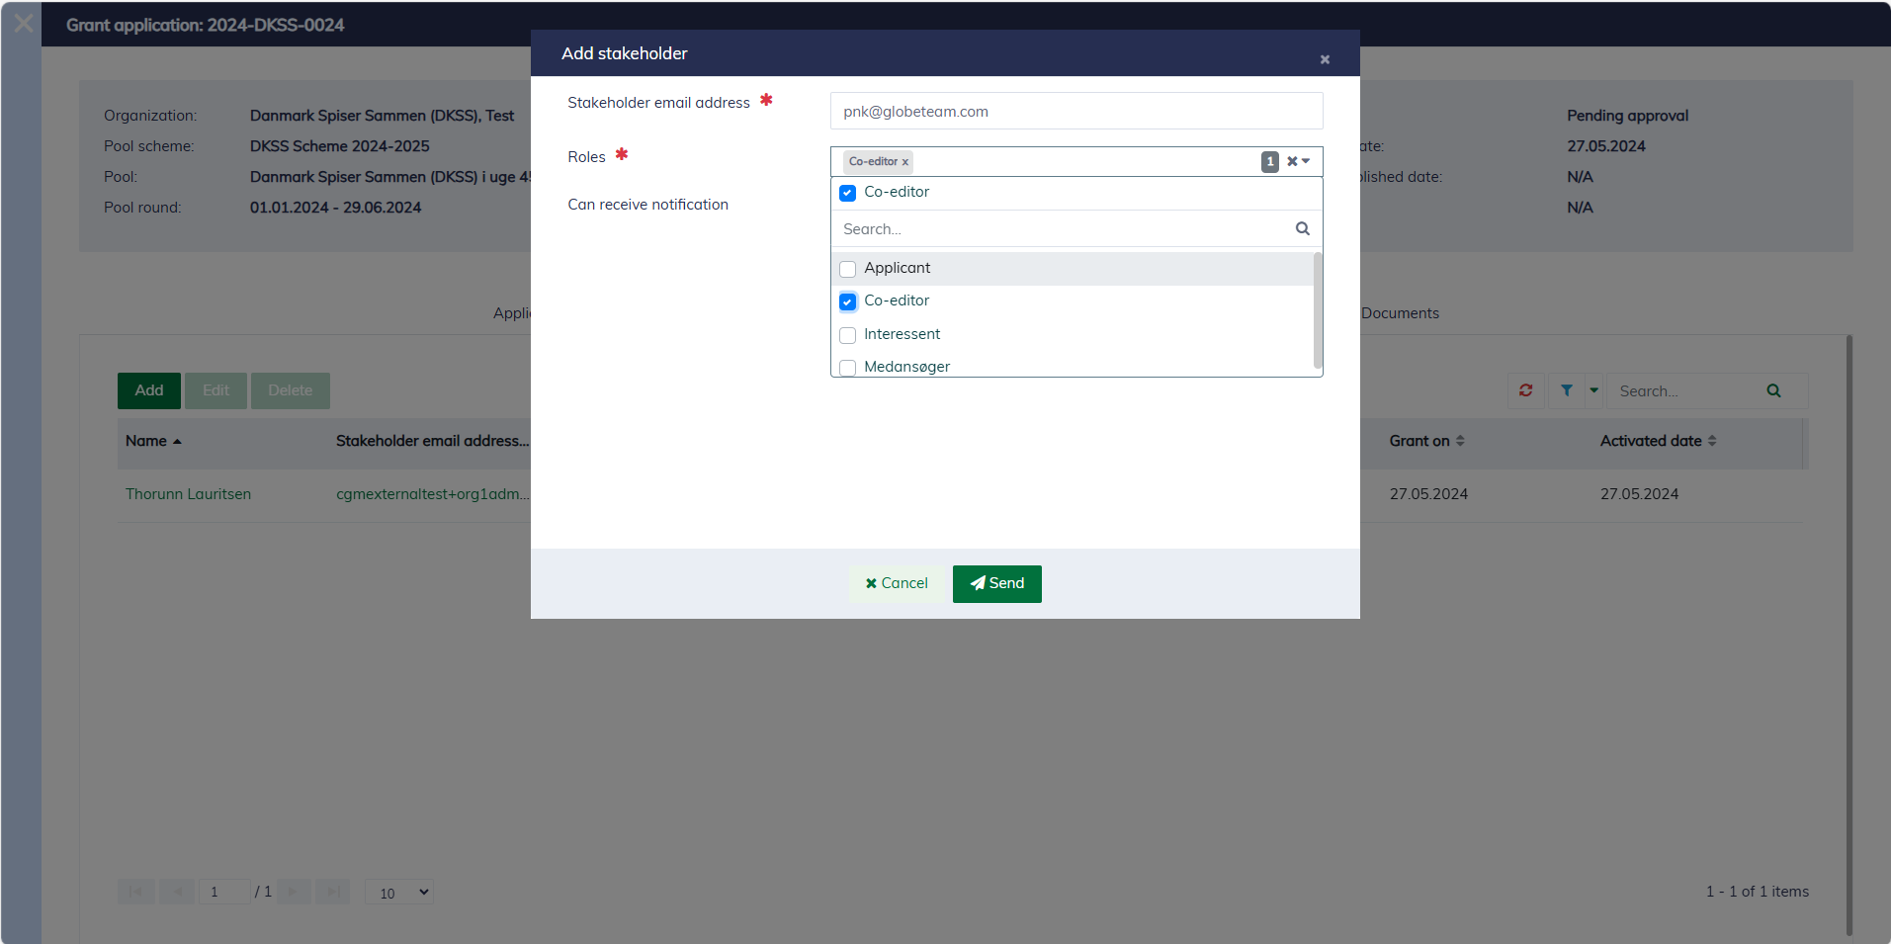Sort by Grant on column
Viewport: 1891px width, 944px height.
(x=1425, y=441)
